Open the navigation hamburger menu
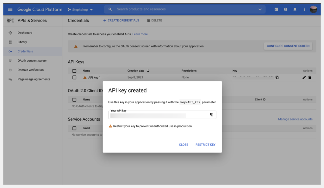 [x=10, y=9]
